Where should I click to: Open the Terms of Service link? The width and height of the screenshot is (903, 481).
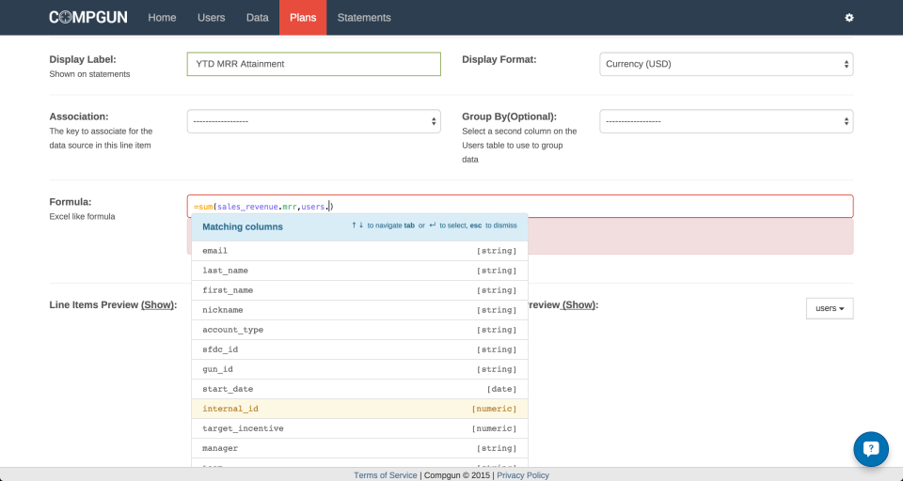(386, 475)
